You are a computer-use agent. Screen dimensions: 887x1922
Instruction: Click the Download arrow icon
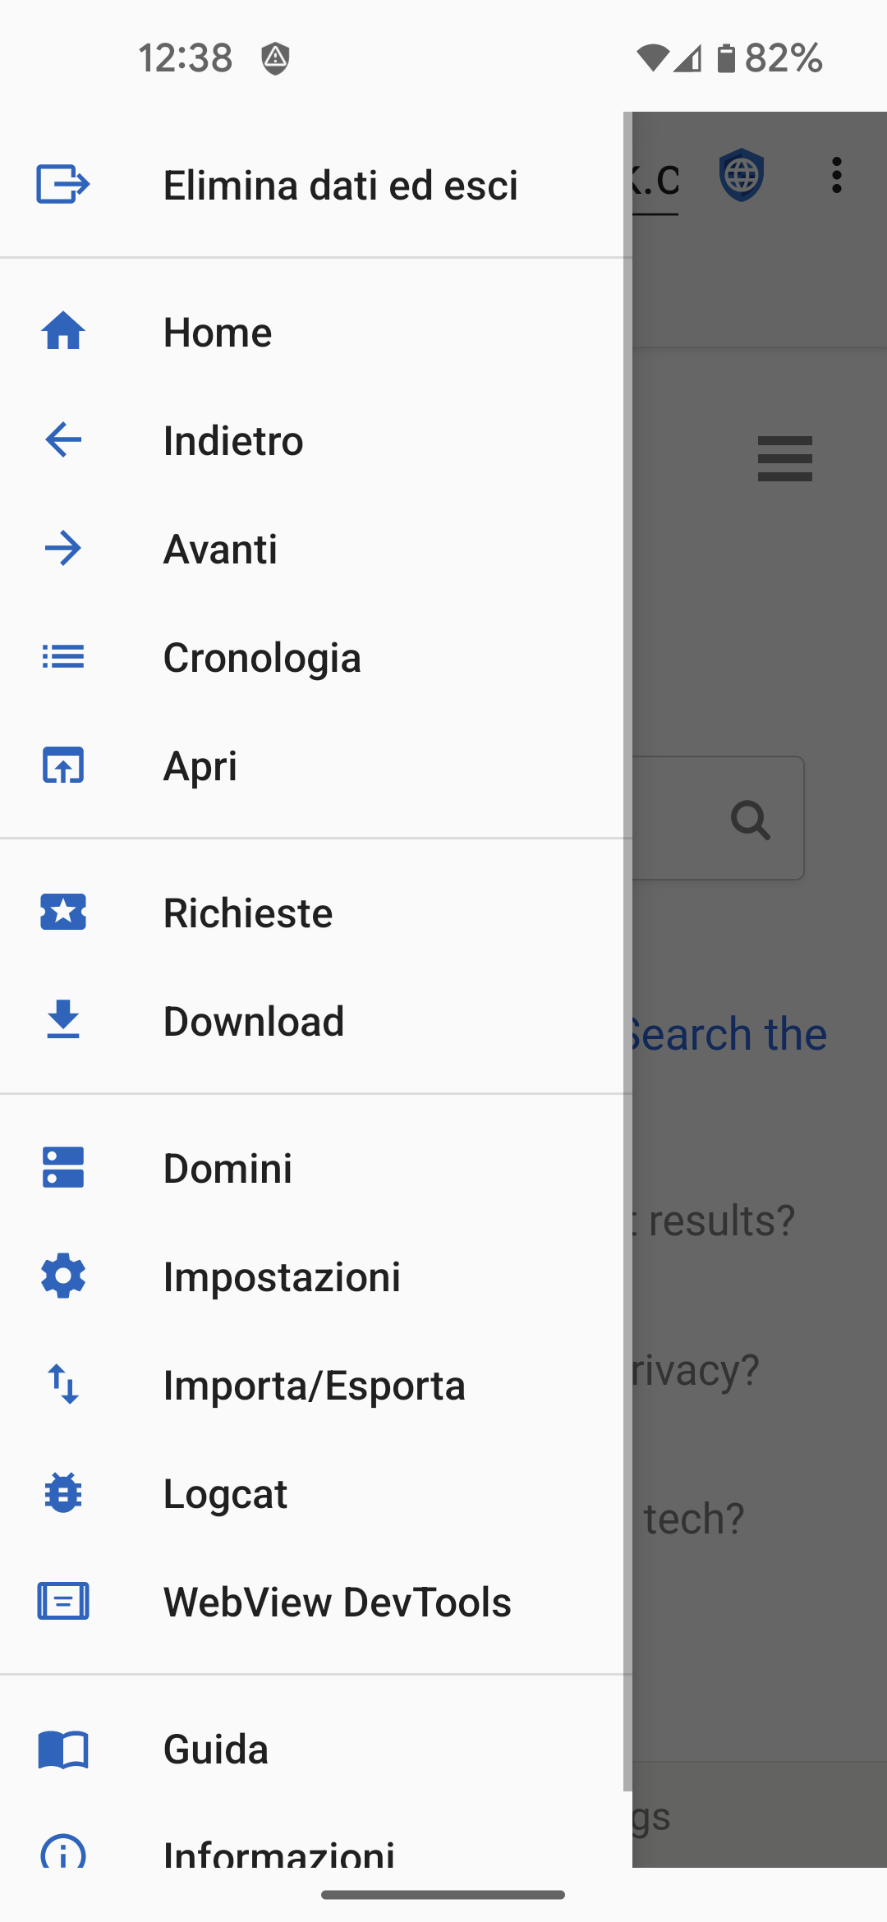pyautogui.click(x=62, y=1020)
